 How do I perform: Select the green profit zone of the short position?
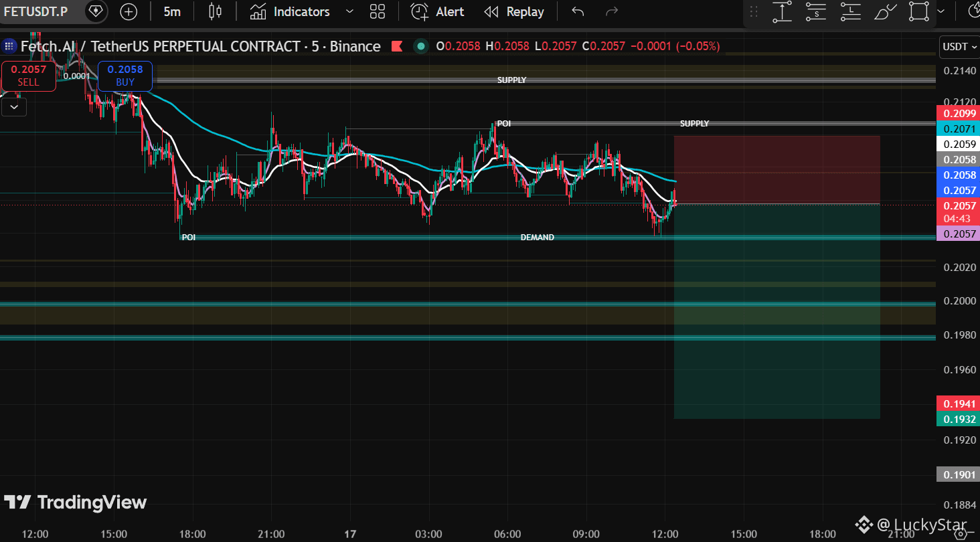coord(777,311)
